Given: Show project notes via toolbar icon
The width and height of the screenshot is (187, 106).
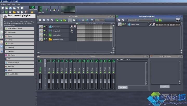Looking at the screenshot, I should (22, 12).
